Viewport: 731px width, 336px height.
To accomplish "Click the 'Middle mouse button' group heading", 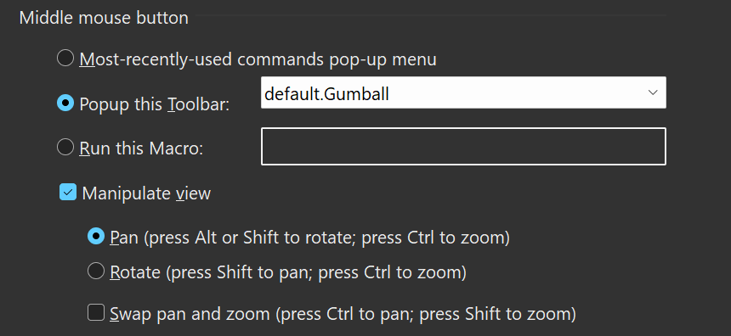I will [104, 18].
